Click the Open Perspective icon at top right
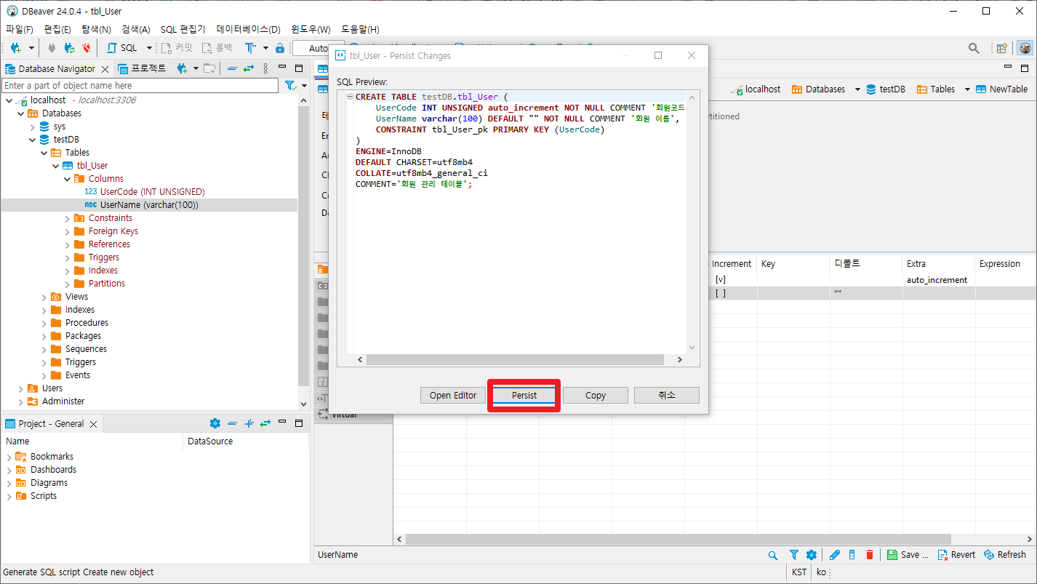 tap(1002, 48)
